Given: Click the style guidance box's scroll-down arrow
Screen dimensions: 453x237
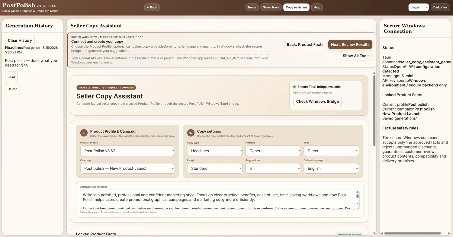Looking at the screenshot, I should coord(358,203).
